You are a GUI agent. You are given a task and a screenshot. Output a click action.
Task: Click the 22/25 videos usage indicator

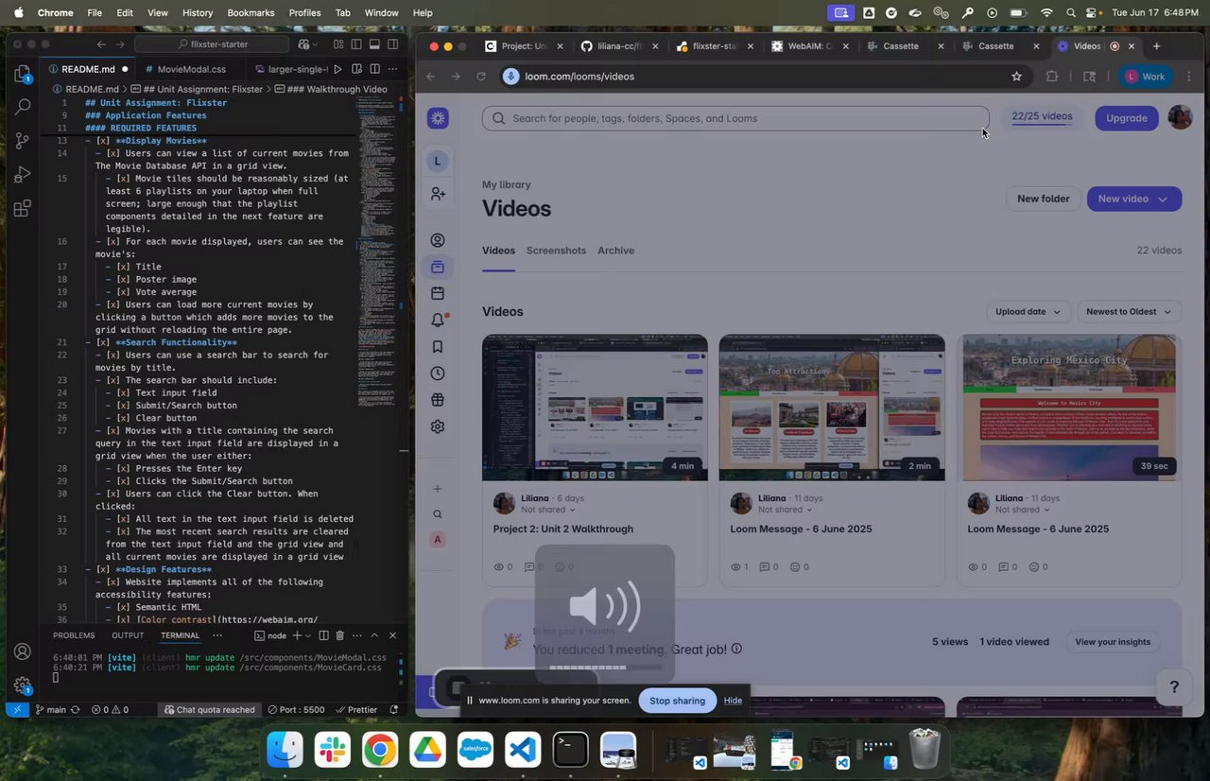(1042, 117)
